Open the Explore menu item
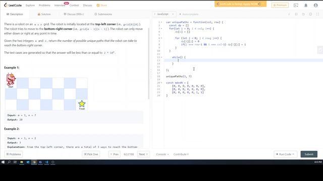This screenshot has height=181, width=323. [x=30, y=6]
